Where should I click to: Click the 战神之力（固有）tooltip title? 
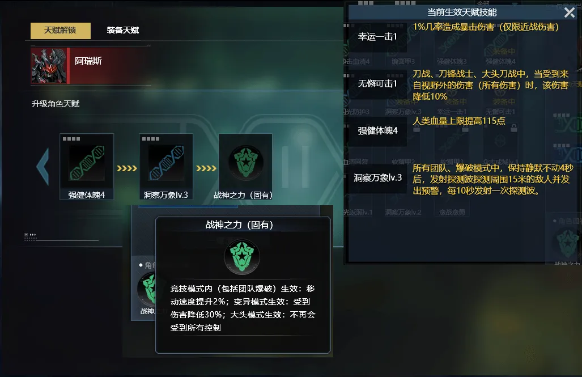(239, 225)
